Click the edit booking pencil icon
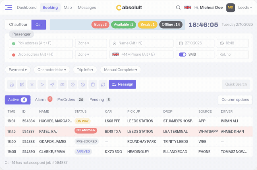The width and height of the screenshot is (257, 170). coord(22,84)
